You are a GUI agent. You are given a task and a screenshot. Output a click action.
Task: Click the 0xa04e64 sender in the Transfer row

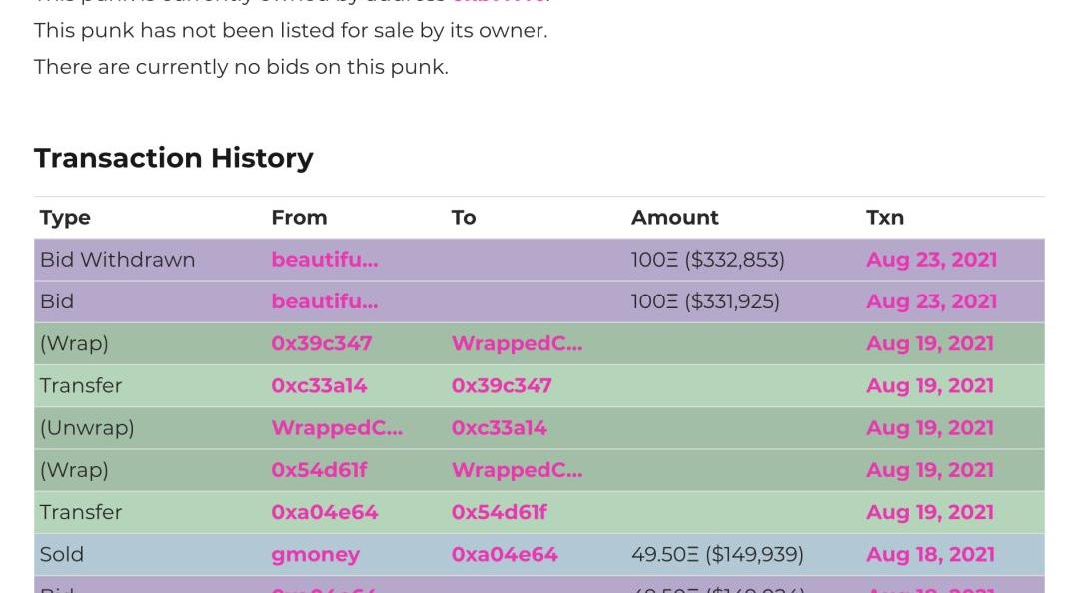(x=325, y=512)
